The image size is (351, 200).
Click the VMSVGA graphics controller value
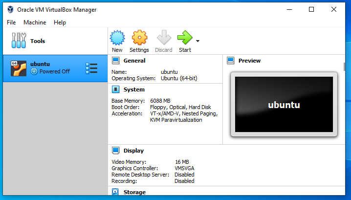(x=184, y=168)
